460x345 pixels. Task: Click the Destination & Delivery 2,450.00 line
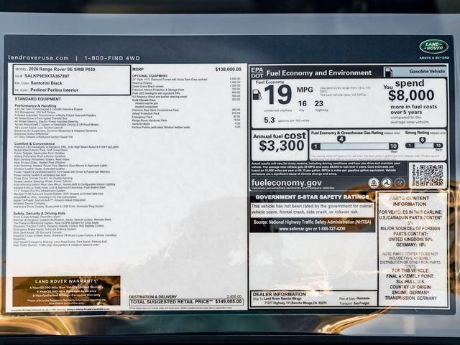185,297
